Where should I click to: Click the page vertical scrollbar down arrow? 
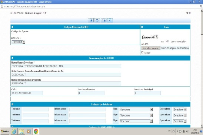click(x=202, y=126)
